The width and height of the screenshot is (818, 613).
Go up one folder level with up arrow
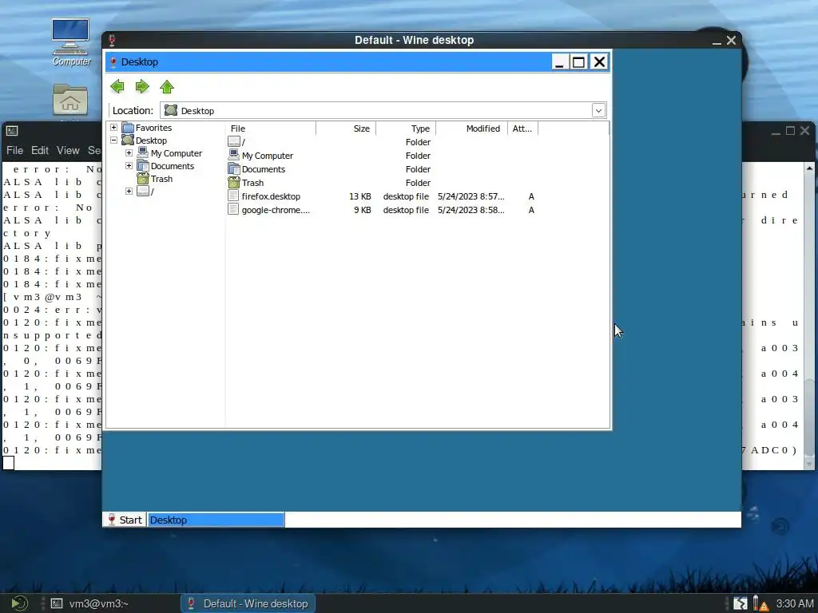pos(167,86)
